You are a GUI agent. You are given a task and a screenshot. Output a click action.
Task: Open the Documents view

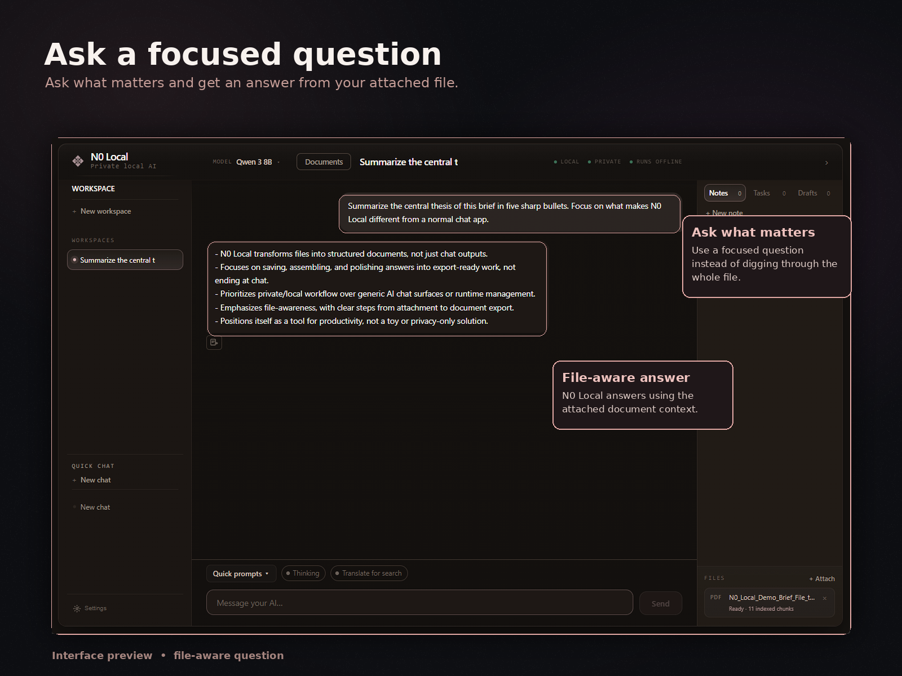pos(324,162)
